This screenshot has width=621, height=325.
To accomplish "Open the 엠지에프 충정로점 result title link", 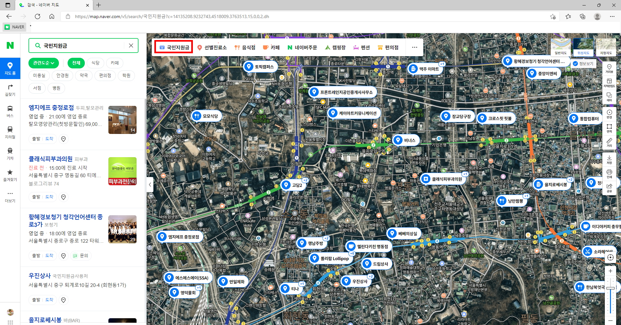I will coord(51,107).
